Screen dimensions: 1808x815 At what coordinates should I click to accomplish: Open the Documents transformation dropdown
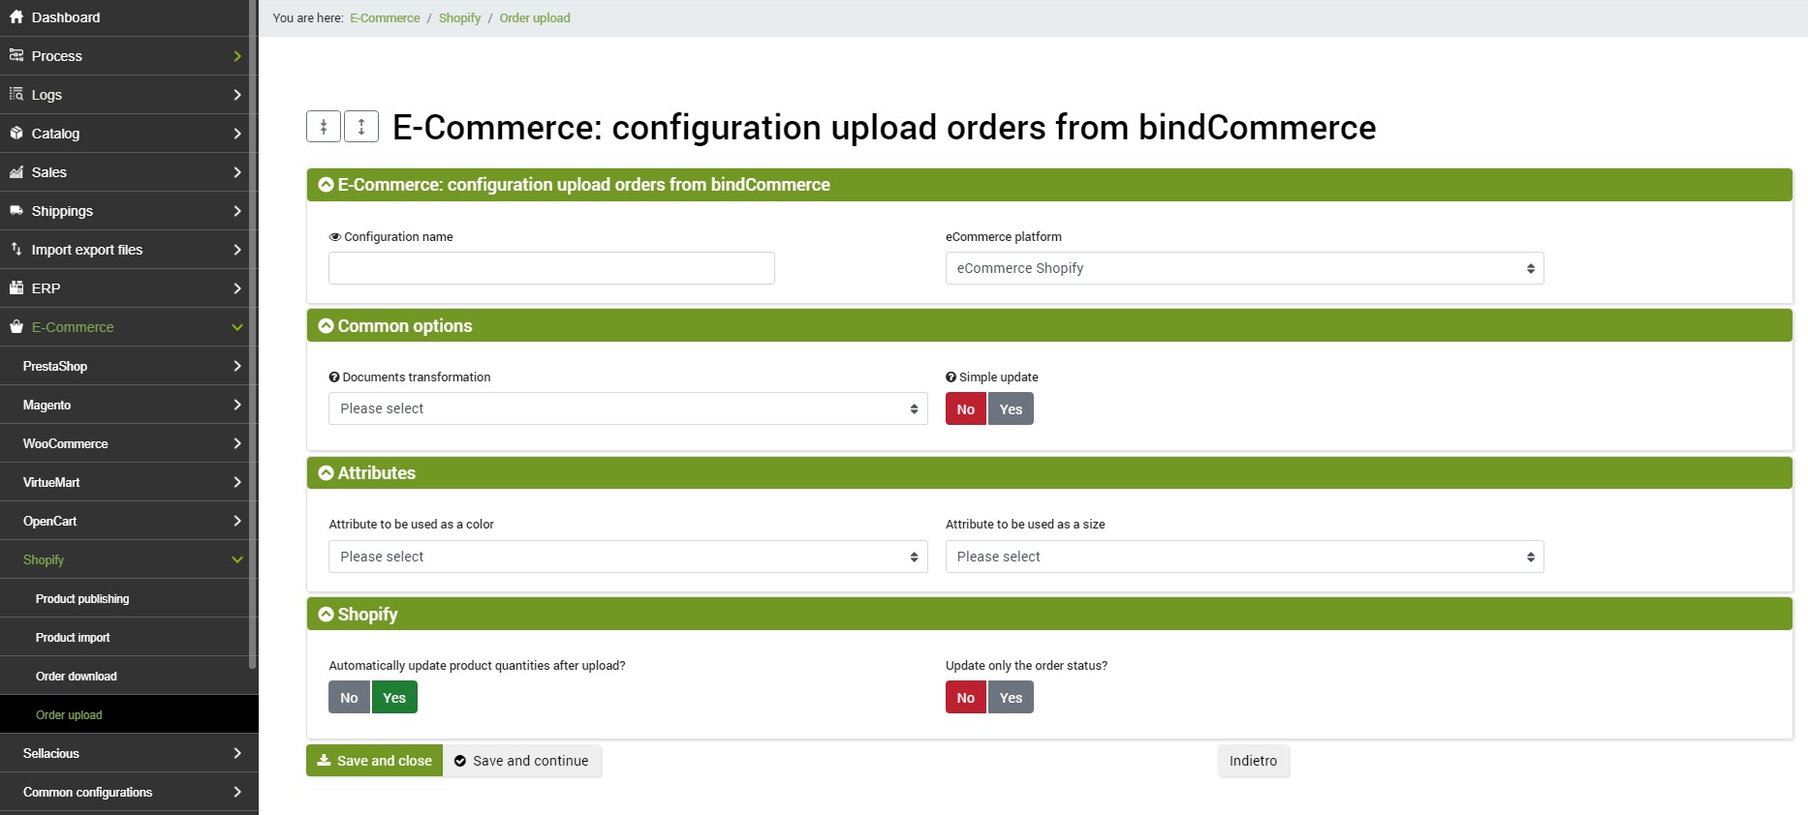coord(628,408)
